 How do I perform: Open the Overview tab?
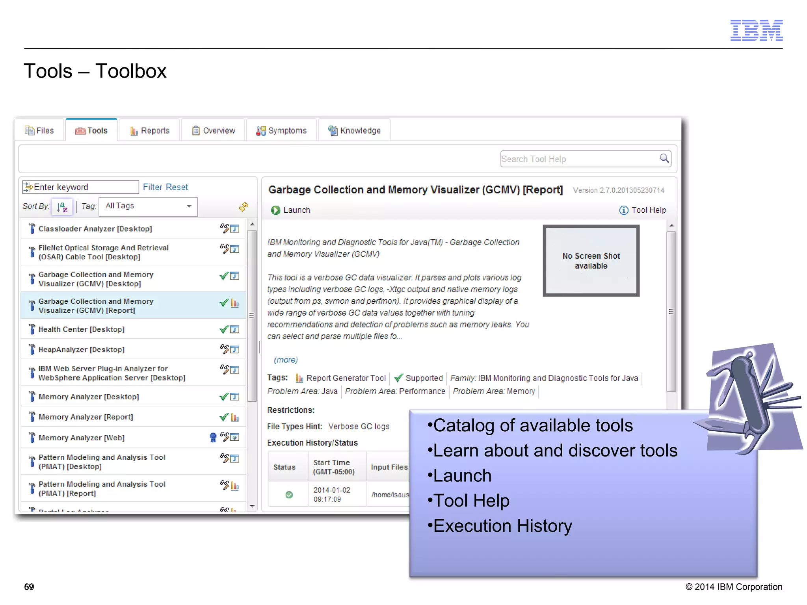pos(213,130)
